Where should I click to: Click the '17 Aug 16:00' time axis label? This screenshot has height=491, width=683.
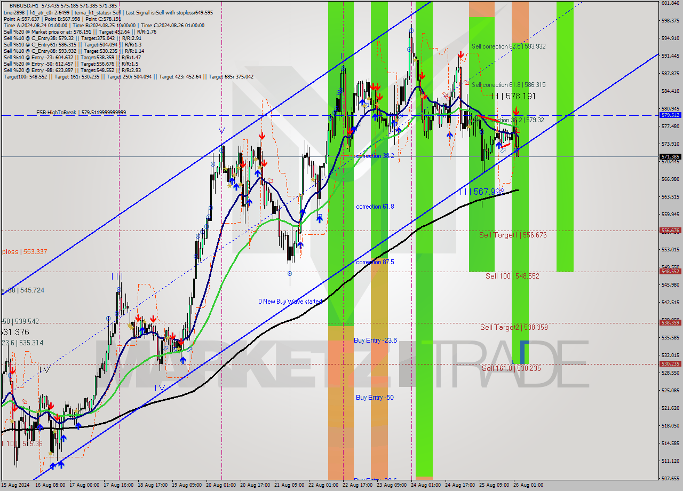click(119, 485)
